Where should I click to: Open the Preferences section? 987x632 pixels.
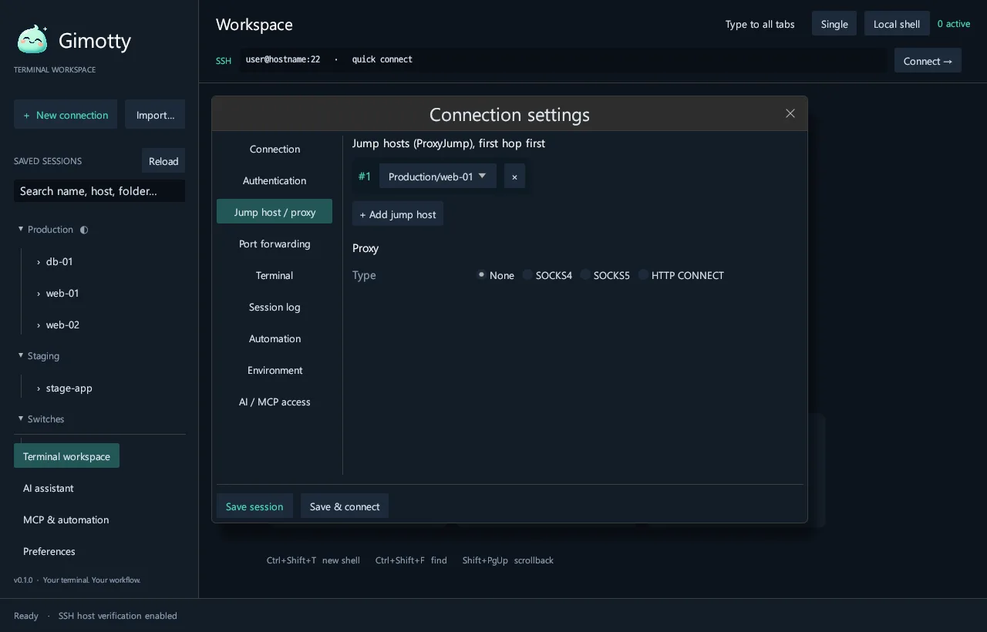coord(49,551)
